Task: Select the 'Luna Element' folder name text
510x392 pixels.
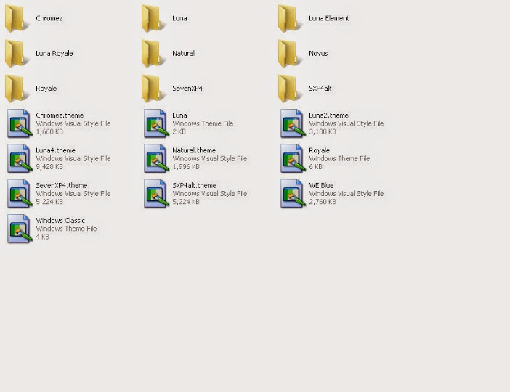Action: click(329, 18)
